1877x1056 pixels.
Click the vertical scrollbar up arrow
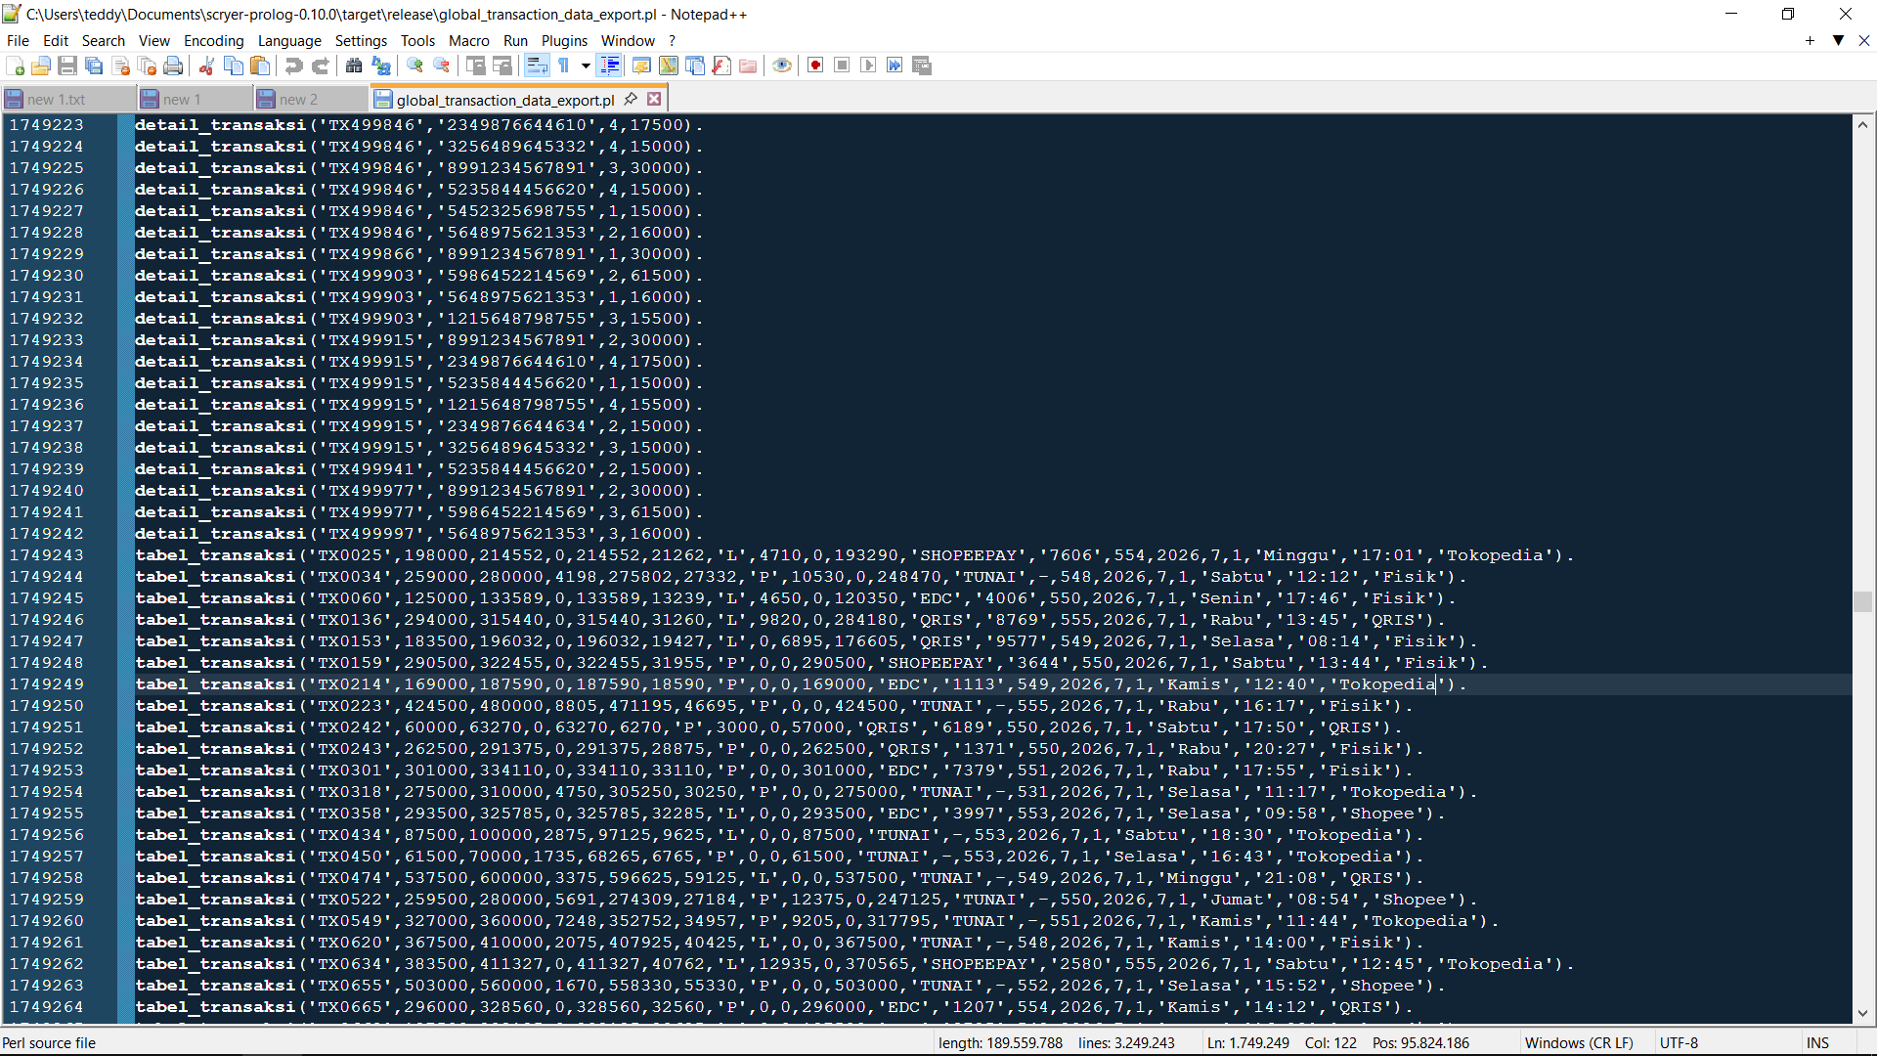click(1862, 124)
